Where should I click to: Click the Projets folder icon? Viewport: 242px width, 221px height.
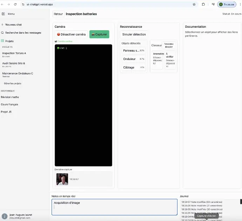[2, 41]
